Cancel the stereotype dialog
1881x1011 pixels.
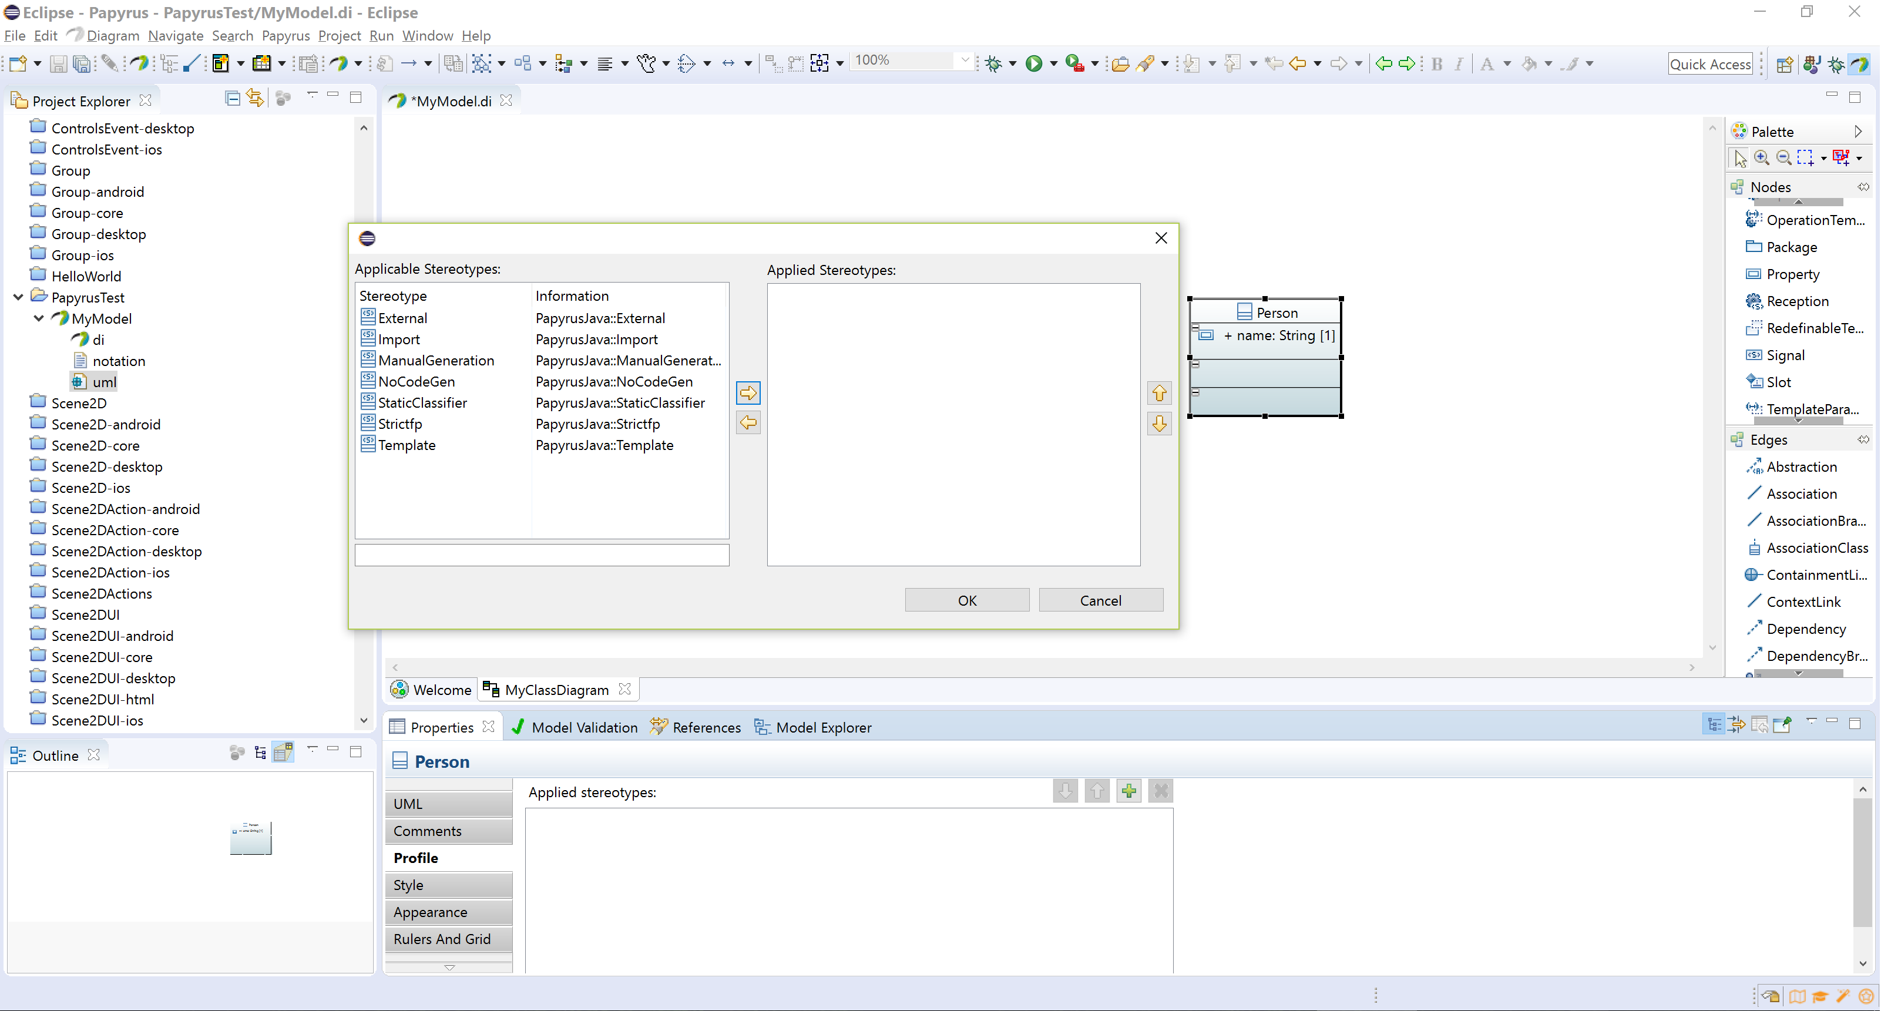(1100, 600)
